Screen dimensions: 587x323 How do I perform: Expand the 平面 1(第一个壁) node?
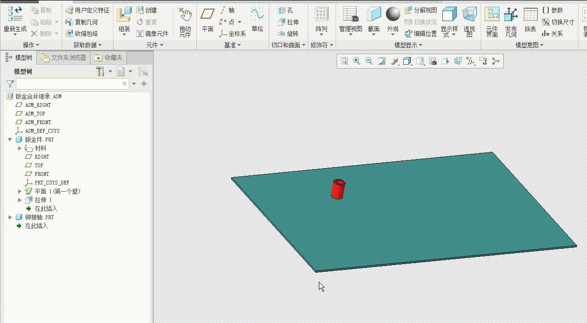pyautogui.click(x=20, y=191)
